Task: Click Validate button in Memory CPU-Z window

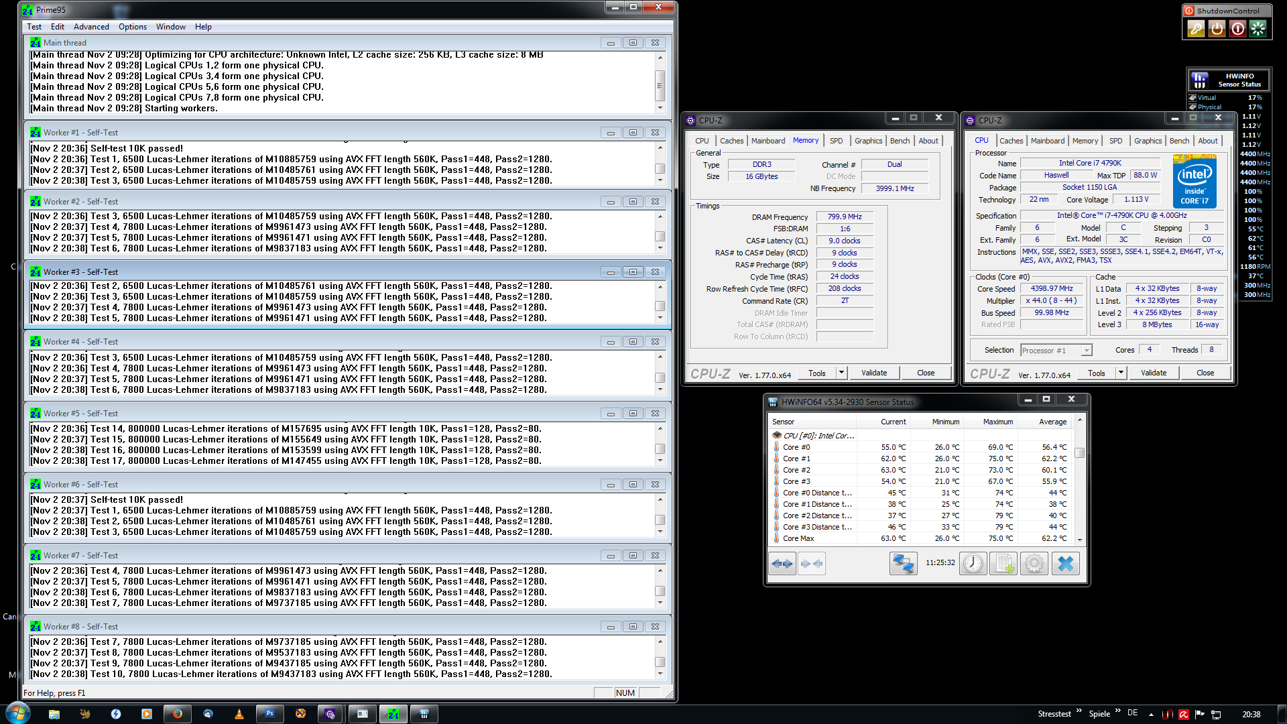Action: click(874, 373)
